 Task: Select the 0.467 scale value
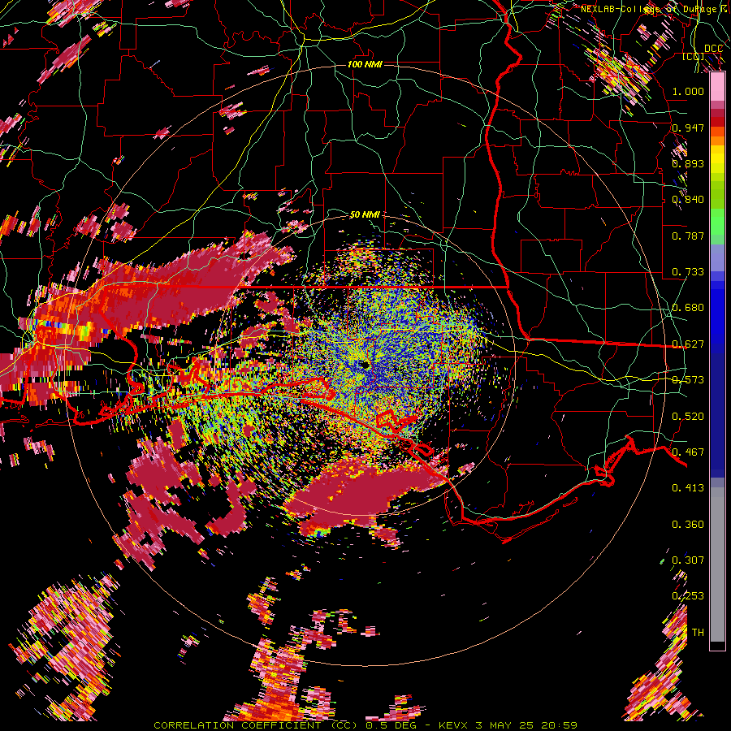(688, 452)
